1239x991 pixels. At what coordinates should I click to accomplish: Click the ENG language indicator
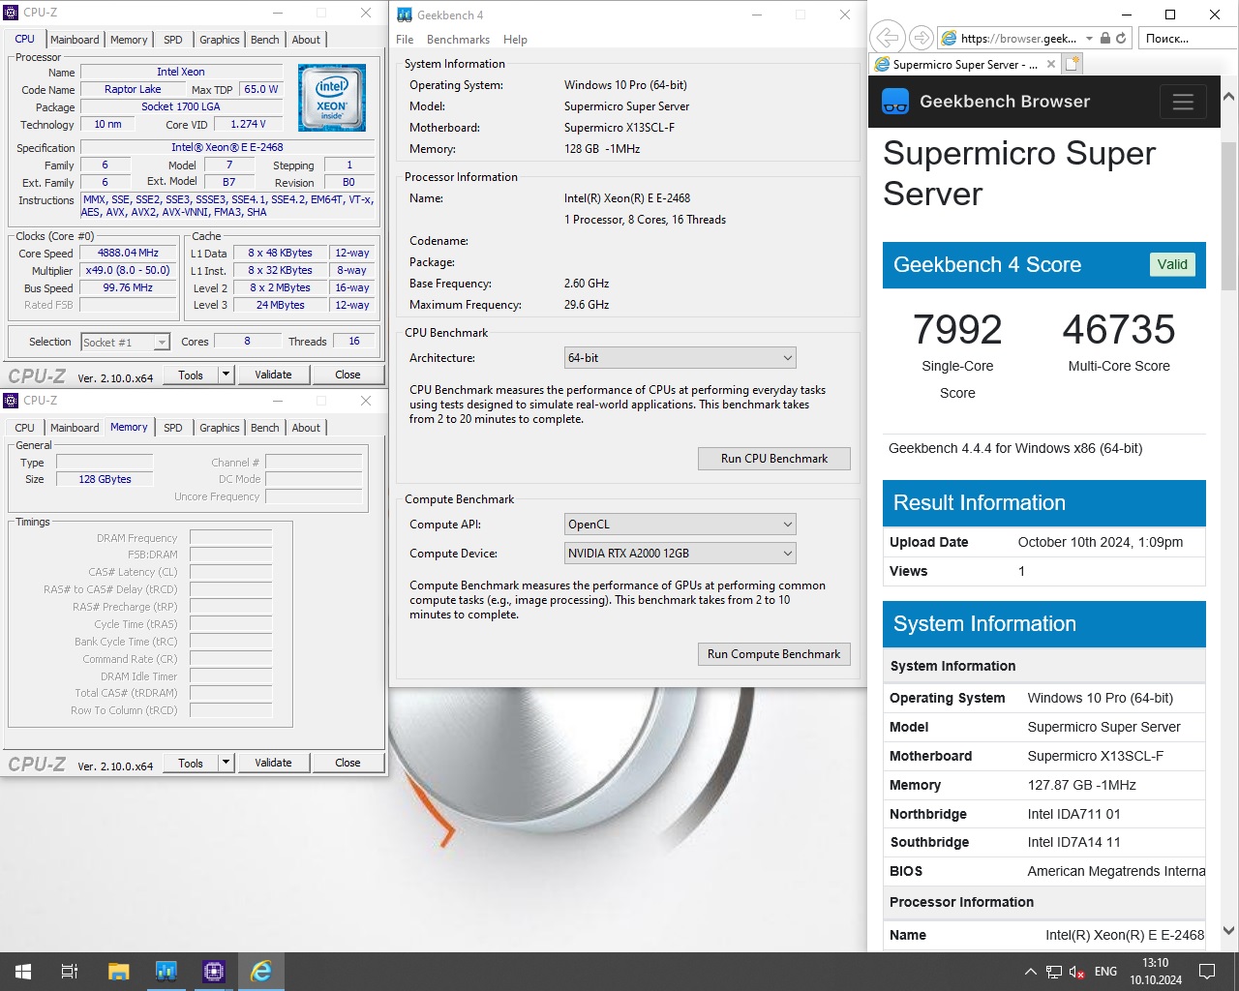(x=1105, y=972)
